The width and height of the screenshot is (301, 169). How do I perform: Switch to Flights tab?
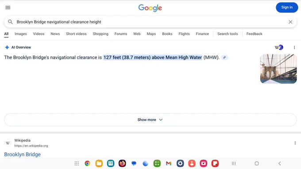pyautogui.click(x=184, y=34)
